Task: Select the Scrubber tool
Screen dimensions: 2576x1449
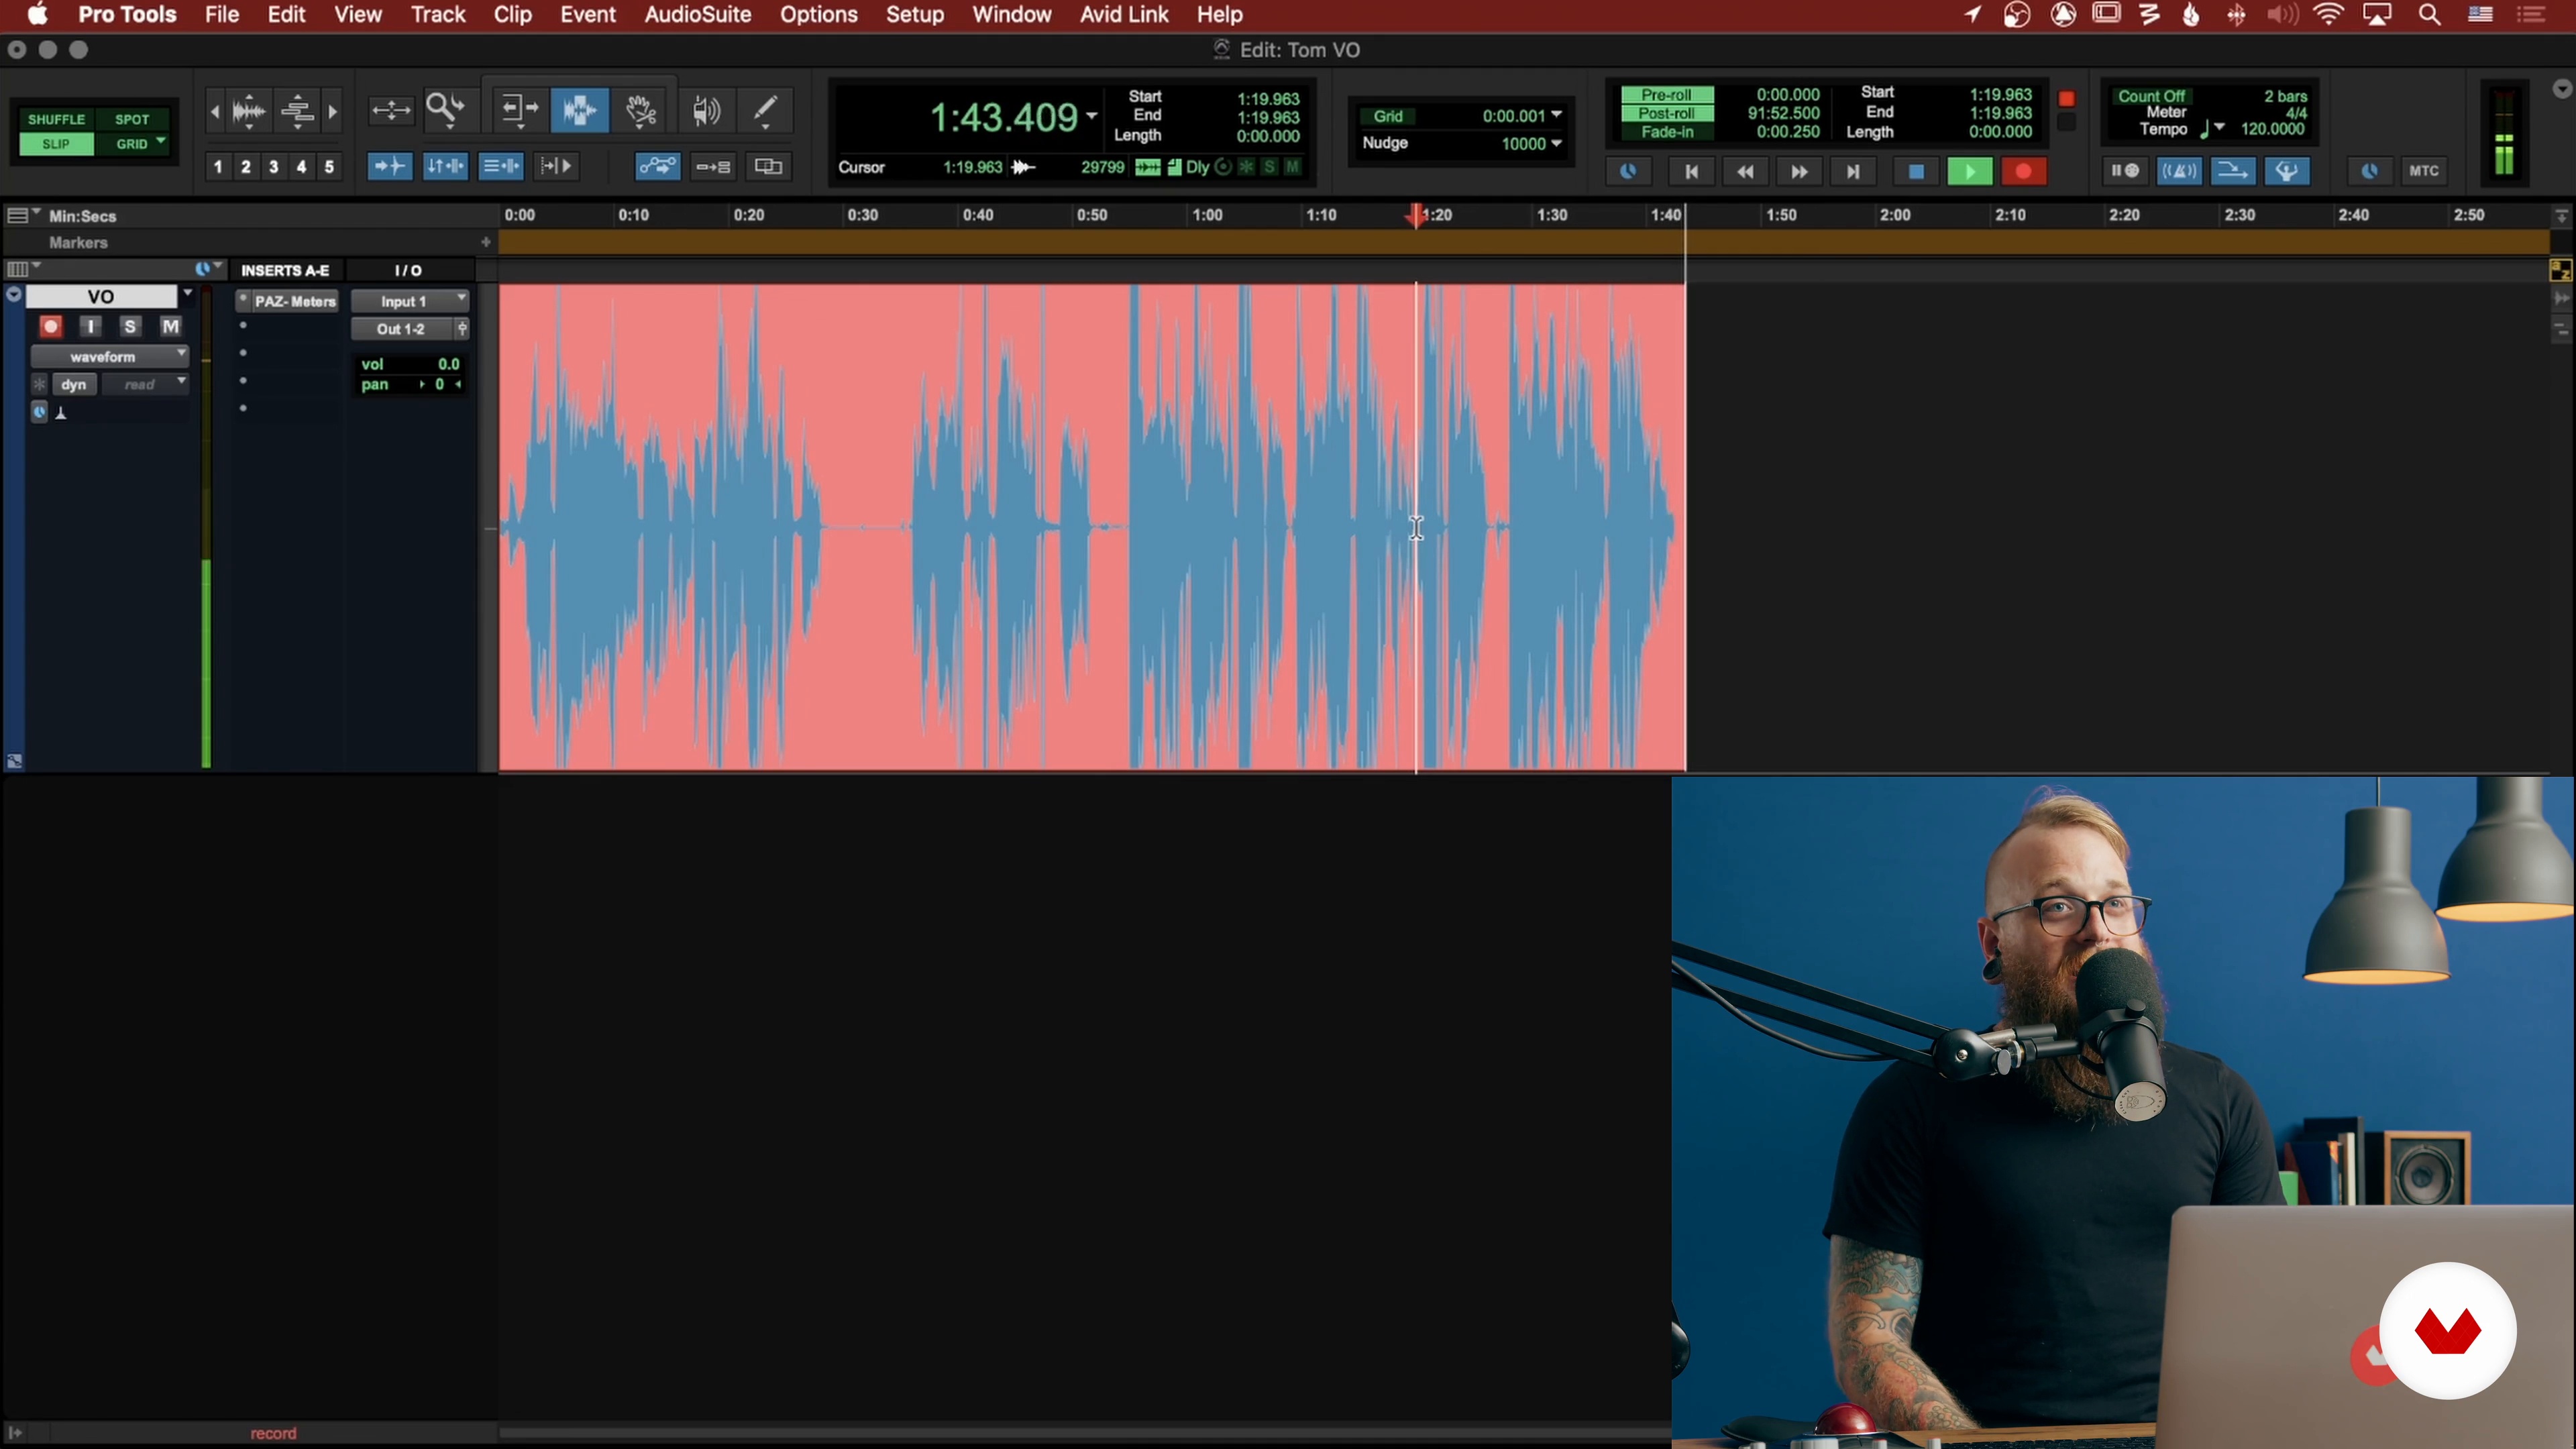Action: 706,110
